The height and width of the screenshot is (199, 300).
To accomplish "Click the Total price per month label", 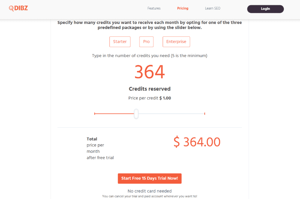I will pyautogui.click(x=100, y=148).
